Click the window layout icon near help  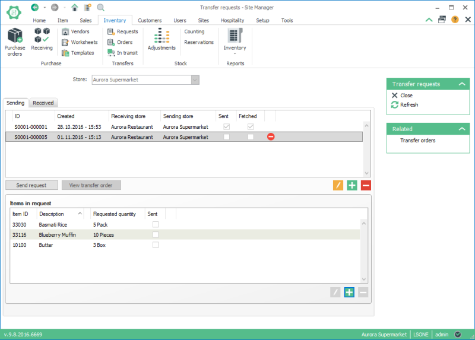coord(442,20)
